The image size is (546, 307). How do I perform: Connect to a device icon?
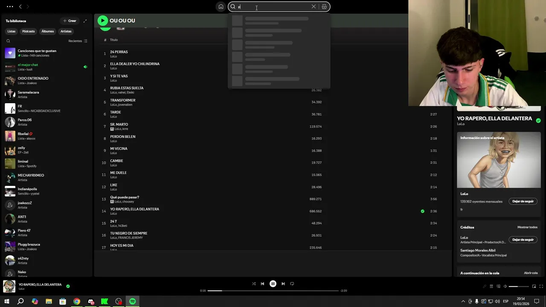(x=498, y=287)
